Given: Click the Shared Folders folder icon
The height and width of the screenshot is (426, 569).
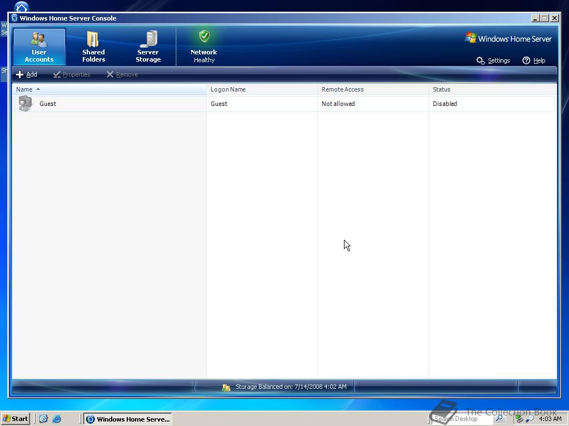Looking at the screenshot, I should 93,39.
